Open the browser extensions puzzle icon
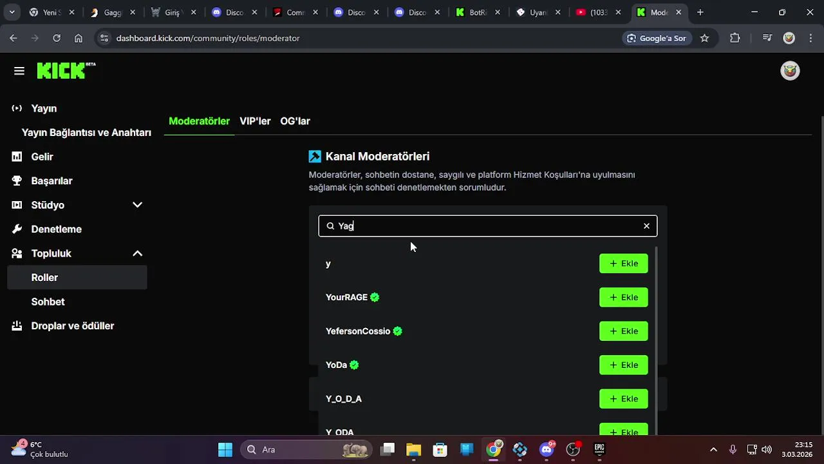 pos(735,38)
